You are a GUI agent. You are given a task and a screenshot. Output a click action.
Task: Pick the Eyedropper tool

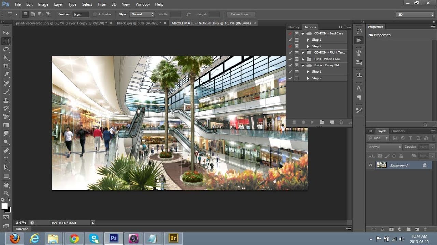point(6,75)
